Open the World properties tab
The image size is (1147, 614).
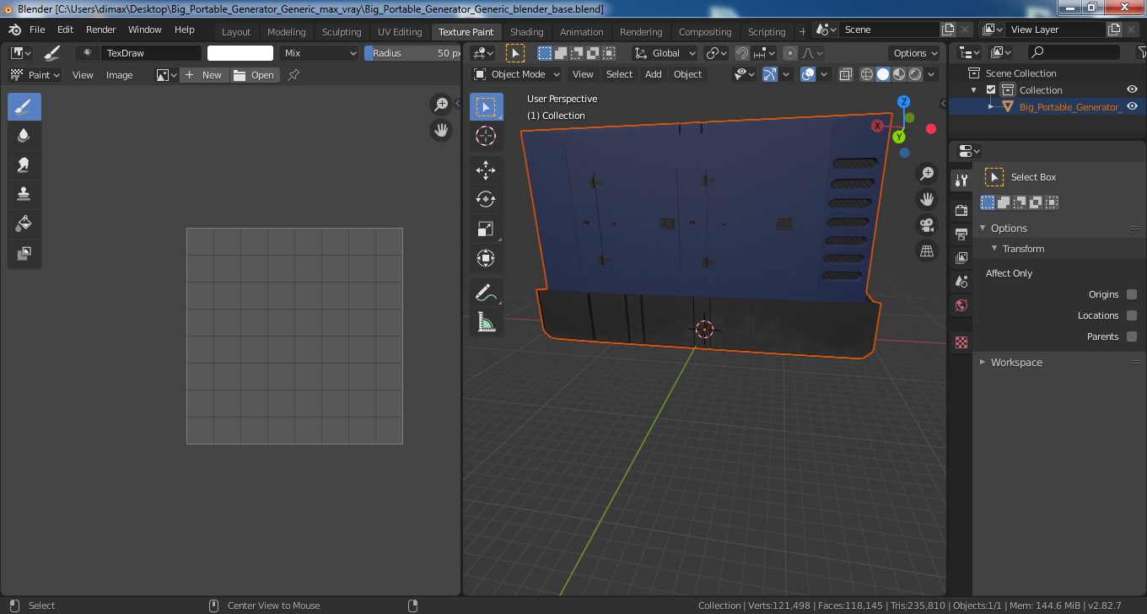pos(961,306)
